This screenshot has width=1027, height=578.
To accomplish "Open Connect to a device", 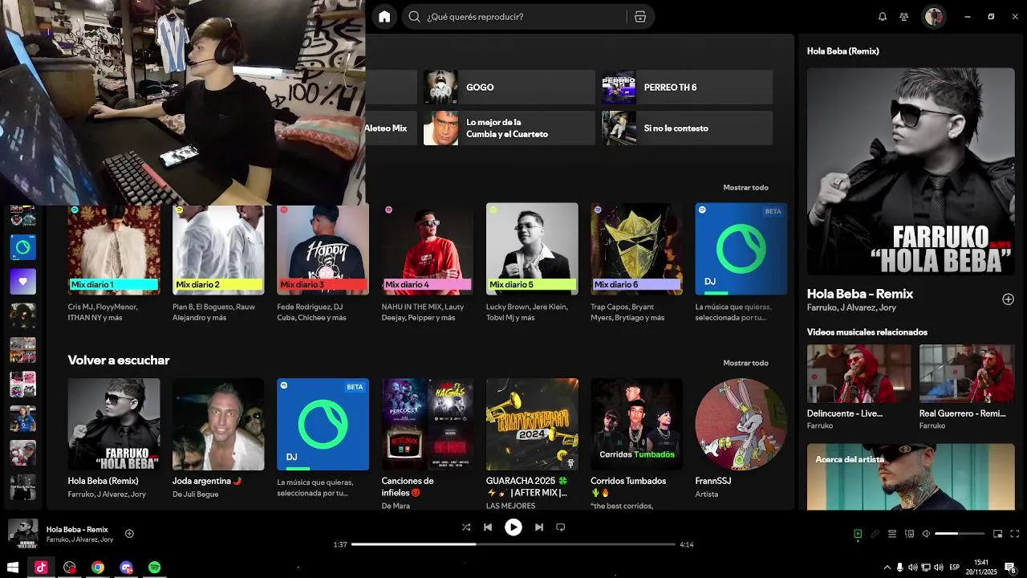I will point(909,534).
